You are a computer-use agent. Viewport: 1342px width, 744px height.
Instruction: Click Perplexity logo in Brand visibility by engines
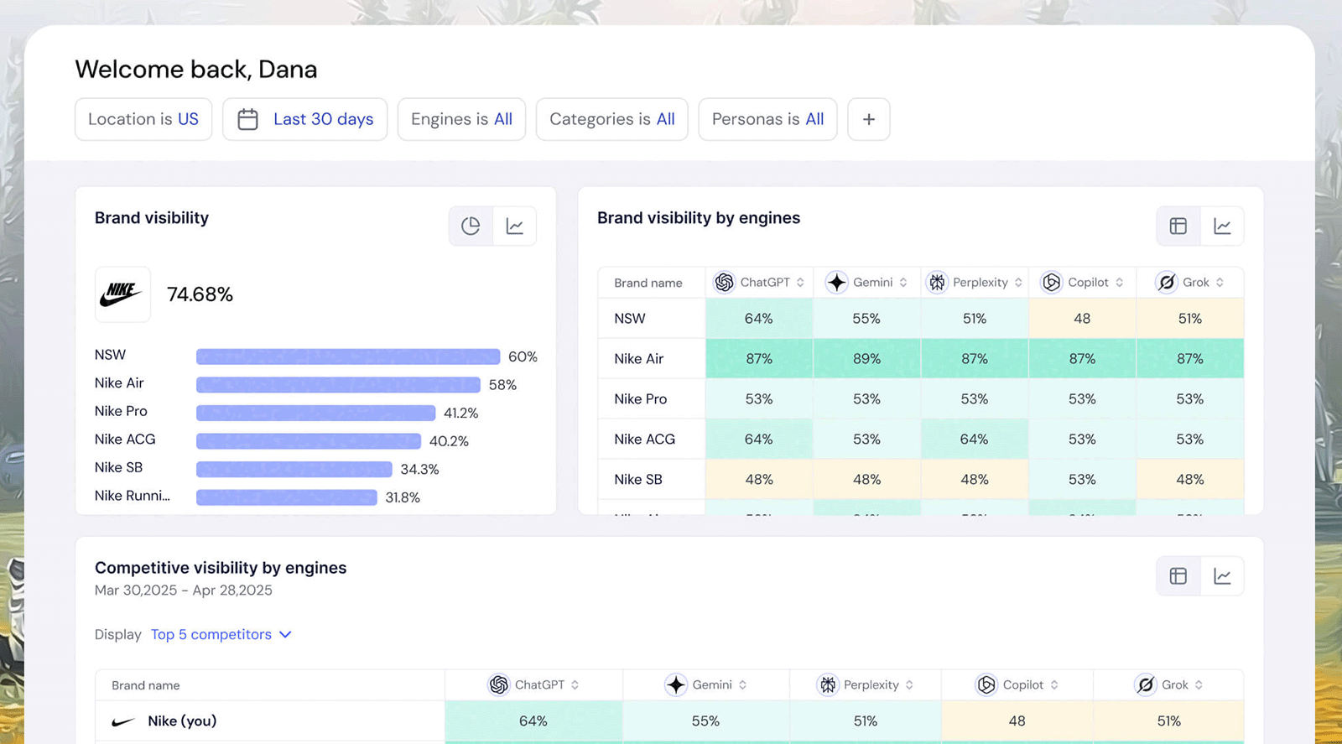[937, 283]
